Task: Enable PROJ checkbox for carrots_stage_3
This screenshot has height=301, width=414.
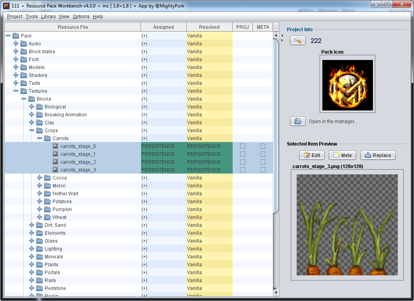Action: 243,170
